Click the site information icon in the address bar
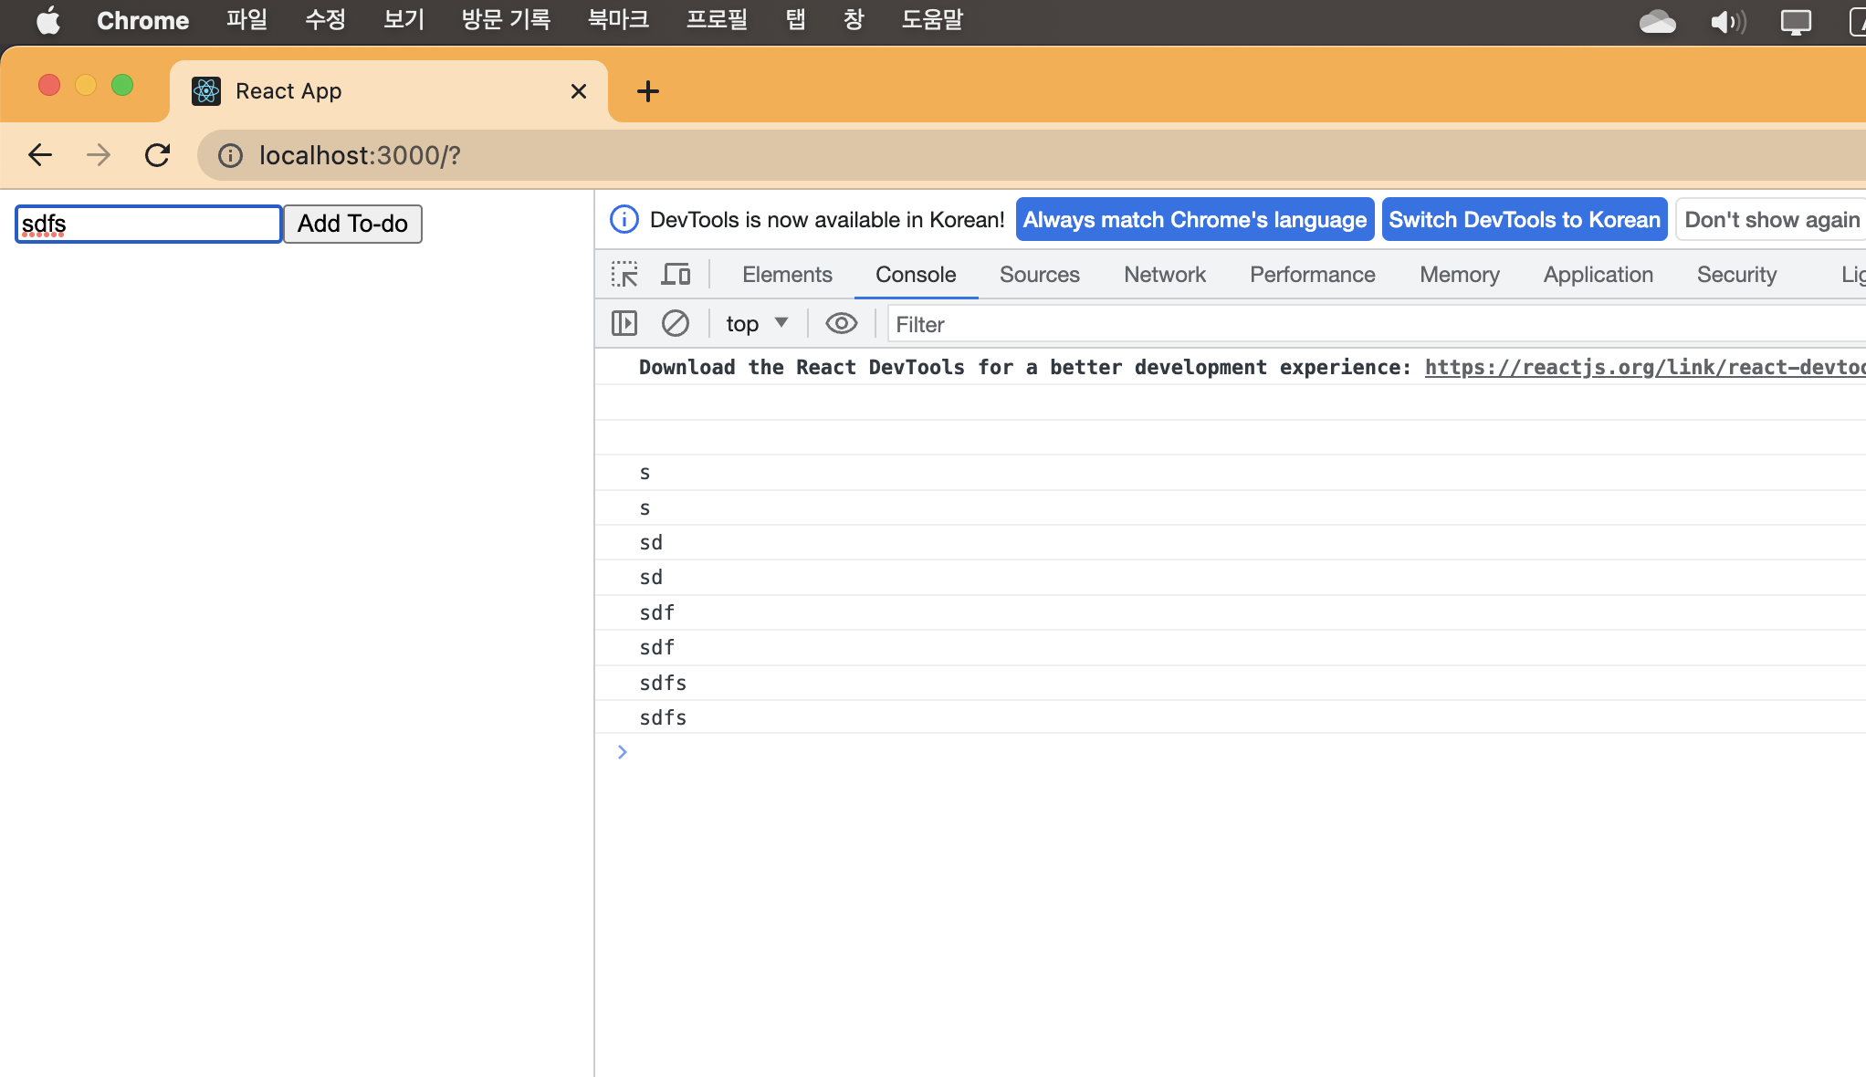1866x1077 pixels. click(230, 155)
